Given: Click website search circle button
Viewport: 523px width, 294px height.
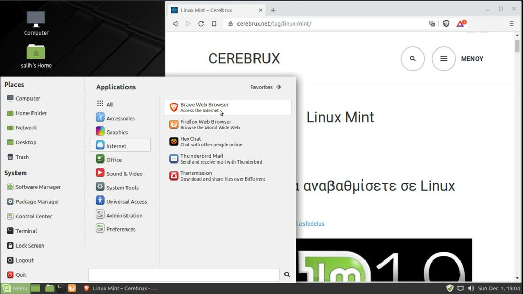Looking at the screenshot, I should pos(413,59).
